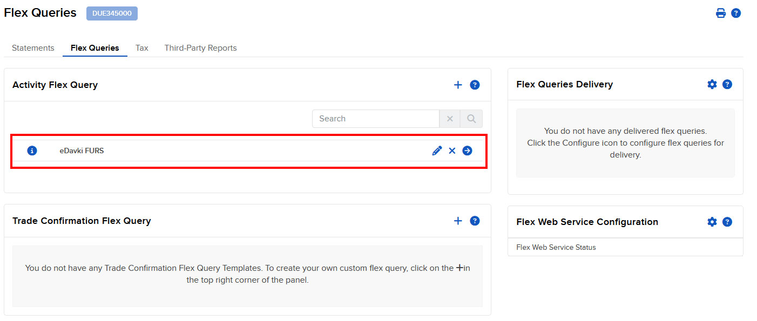Select the eDavki FURS query name
Image resolution: width=757 pixels, height=321 pixels.
[82, 151]
